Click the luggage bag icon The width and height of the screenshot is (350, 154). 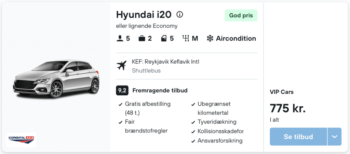142,39
